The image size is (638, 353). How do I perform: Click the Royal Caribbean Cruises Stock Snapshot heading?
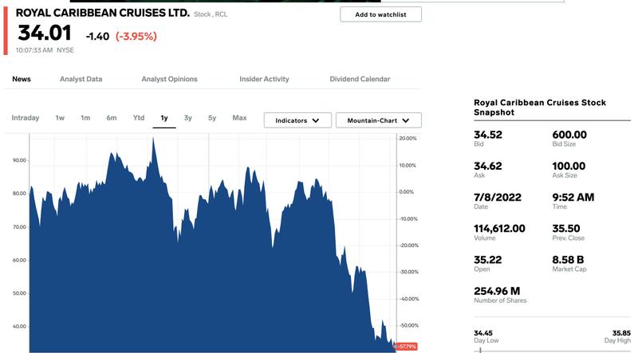(x=540, y=108)
